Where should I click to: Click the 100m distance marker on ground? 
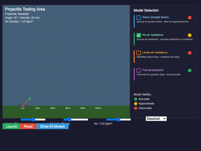98,108
